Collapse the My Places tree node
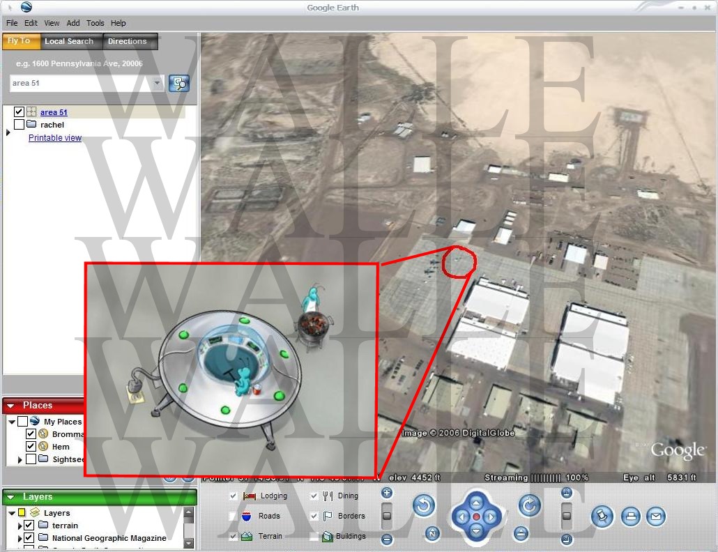 [12, 422]
